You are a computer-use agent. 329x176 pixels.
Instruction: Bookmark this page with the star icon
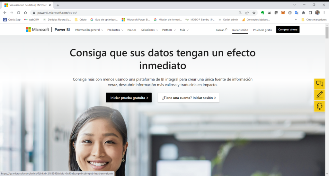coord(254,13)
